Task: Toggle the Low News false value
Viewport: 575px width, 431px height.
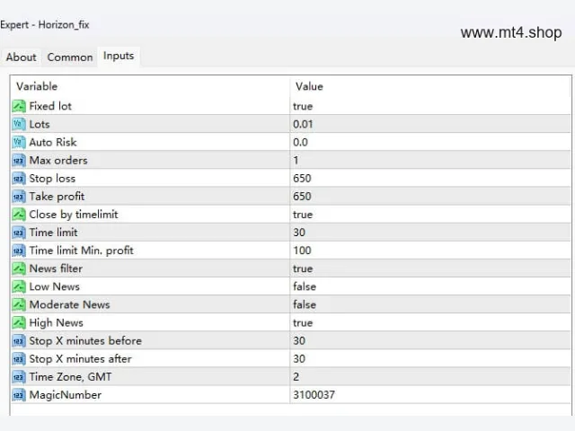Action: pyautogui.click(x=305, y=286)
